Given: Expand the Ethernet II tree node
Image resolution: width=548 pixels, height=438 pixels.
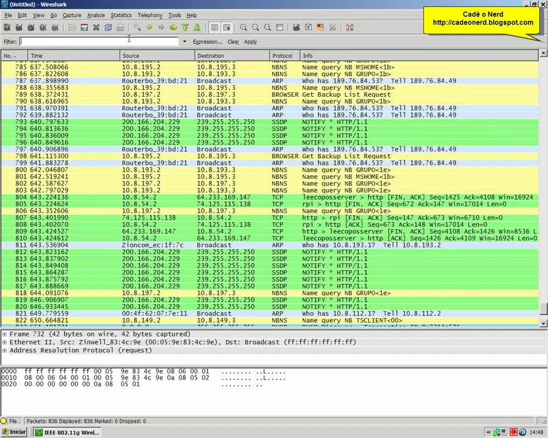Looking at the screenshot, I should point(4,342).
